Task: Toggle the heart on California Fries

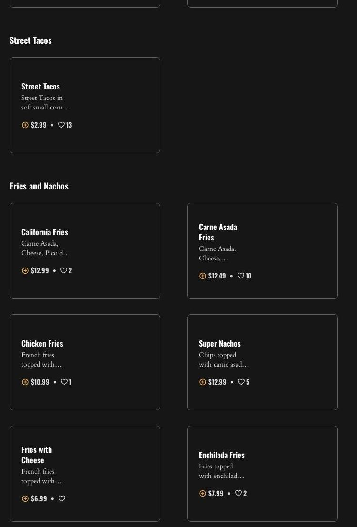Action: 63,270
